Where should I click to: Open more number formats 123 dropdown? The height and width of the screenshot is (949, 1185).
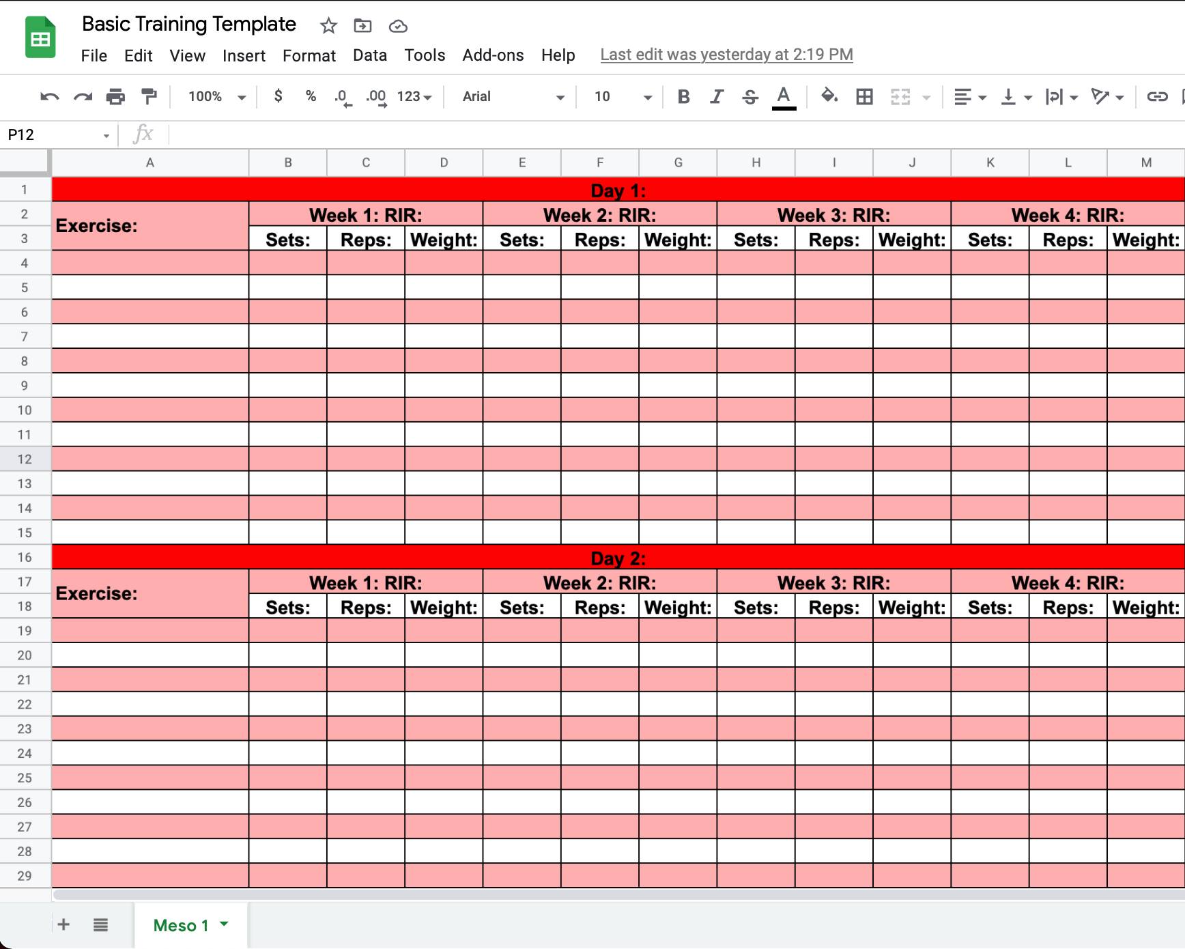414,97
